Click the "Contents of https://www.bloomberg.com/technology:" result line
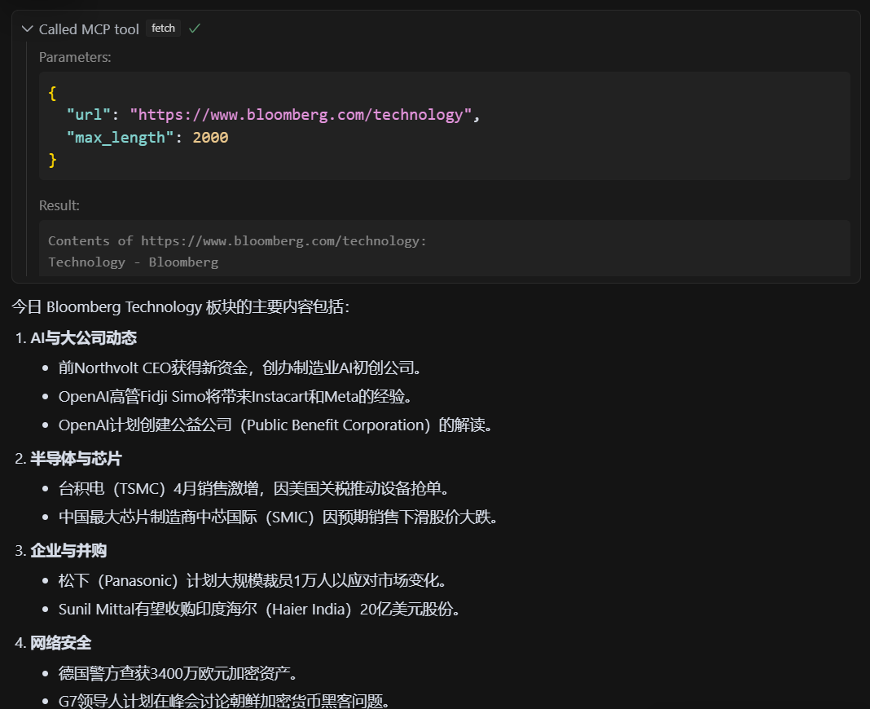The image size is (870, 709). coord(237,241)
